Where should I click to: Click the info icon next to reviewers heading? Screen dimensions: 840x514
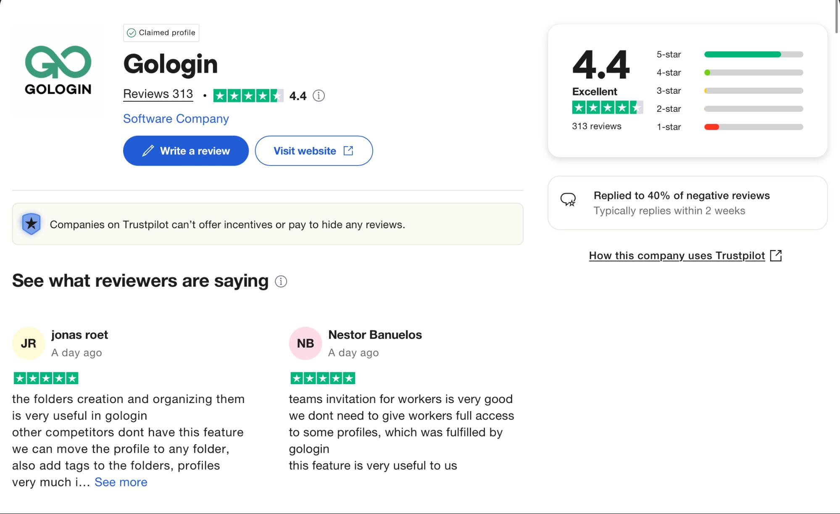pos(281,281)
